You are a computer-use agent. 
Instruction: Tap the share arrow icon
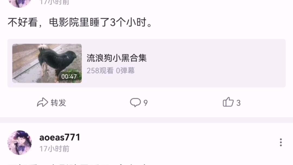pyautogui.click(x=42, y=102)
